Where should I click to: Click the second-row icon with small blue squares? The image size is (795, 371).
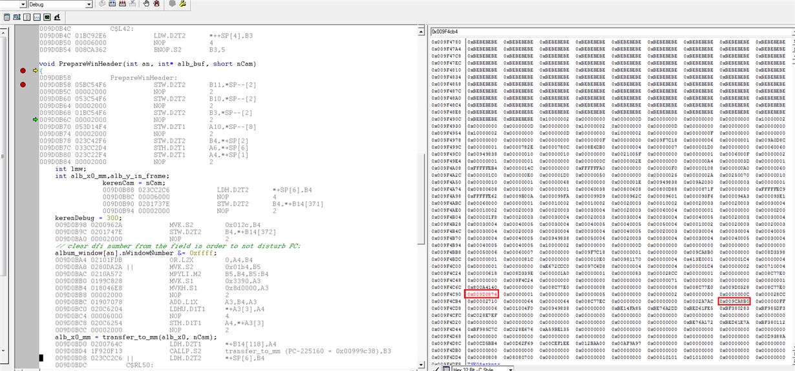[x=17, y=17]
